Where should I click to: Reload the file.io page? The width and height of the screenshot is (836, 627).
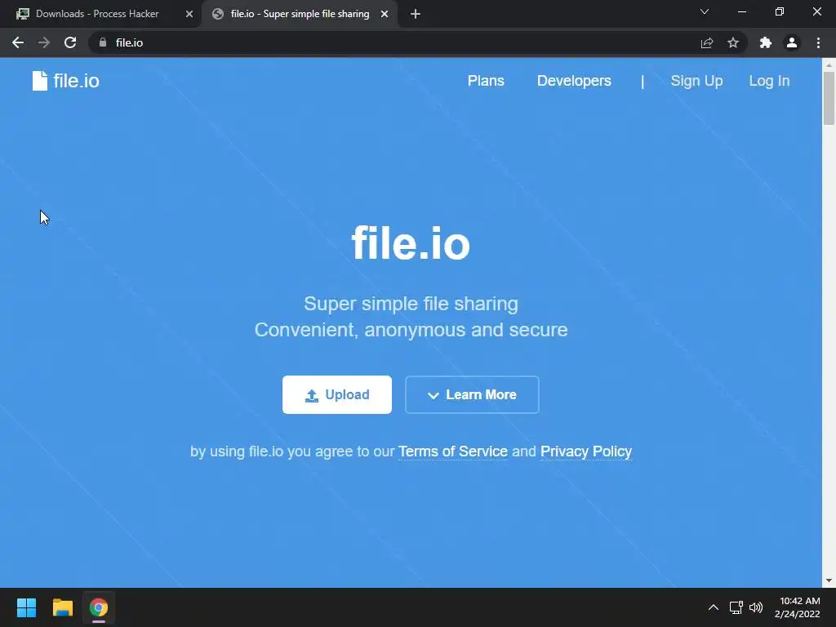pos(70,42)
